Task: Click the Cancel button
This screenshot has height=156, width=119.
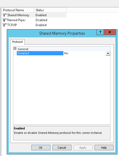Action: tap(62, 148)
